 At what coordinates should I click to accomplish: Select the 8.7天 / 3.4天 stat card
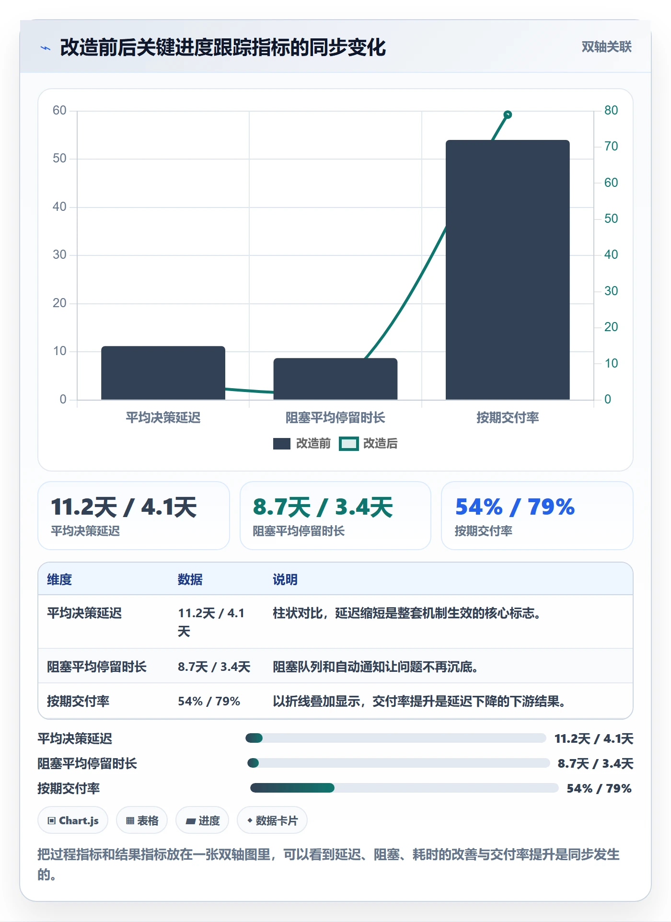click(335, 516)
